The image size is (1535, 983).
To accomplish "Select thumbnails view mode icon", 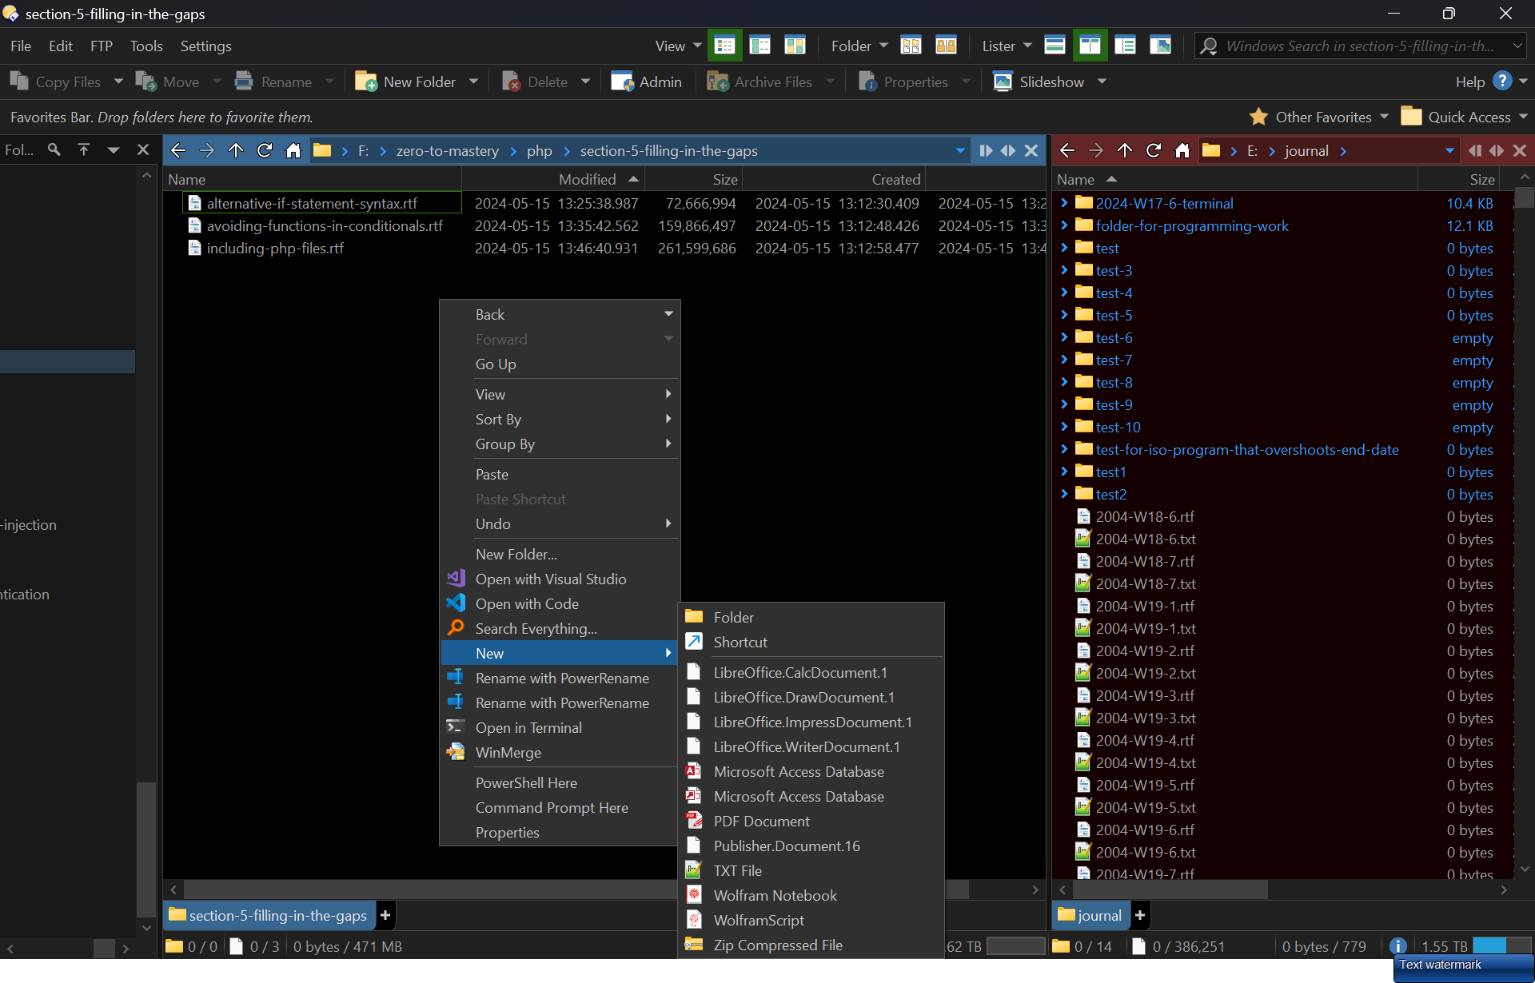I will tap(795, 46).
